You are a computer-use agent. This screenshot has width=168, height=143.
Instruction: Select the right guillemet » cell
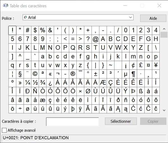[x=20, y=83]
